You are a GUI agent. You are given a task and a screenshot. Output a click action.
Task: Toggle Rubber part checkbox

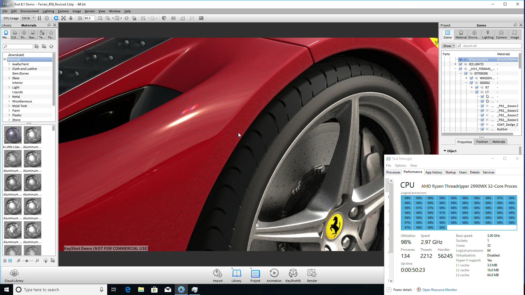[x=483, y=129]
